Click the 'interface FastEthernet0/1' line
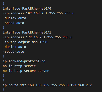The image size is (102, 92). tap(27, 33)
